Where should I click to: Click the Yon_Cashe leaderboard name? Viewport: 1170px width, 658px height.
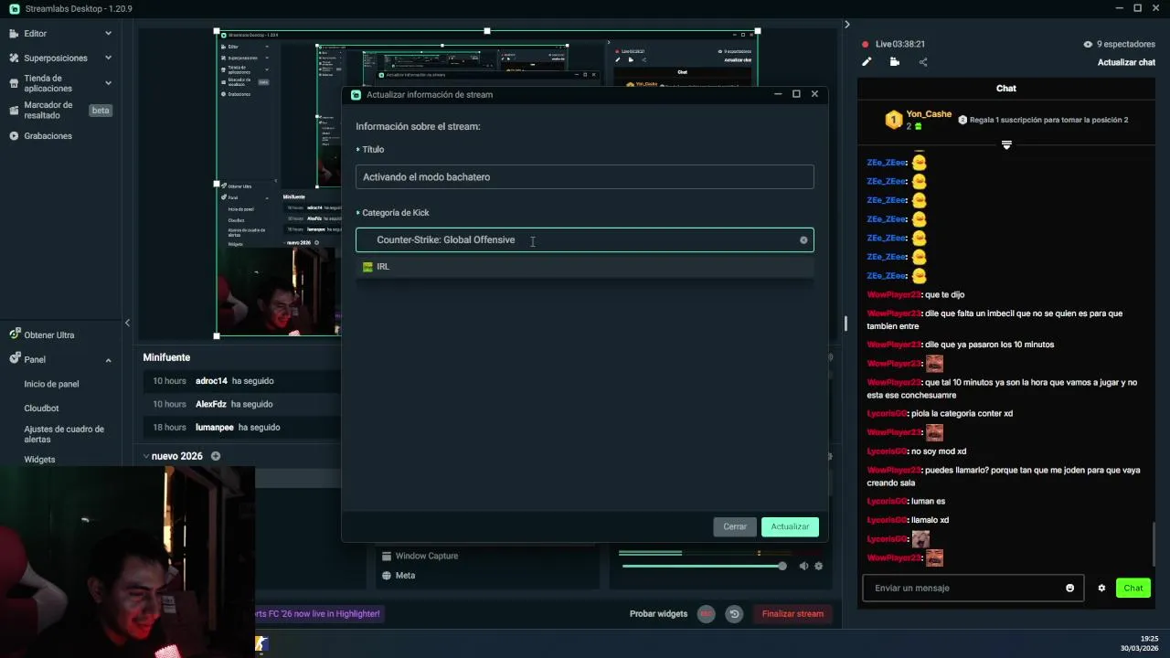tap(929, 114)
